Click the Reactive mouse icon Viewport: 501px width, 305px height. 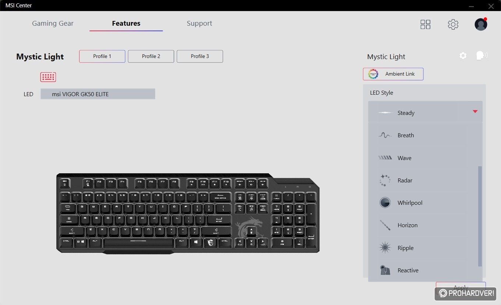(385, 270)
